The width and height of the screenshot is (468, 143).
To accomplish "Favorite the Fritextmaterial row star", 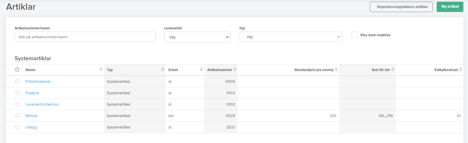I will click(x=17, y=81).
